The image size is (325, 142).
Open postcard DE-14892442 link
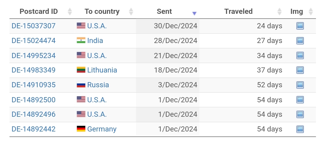pos(34,129)
